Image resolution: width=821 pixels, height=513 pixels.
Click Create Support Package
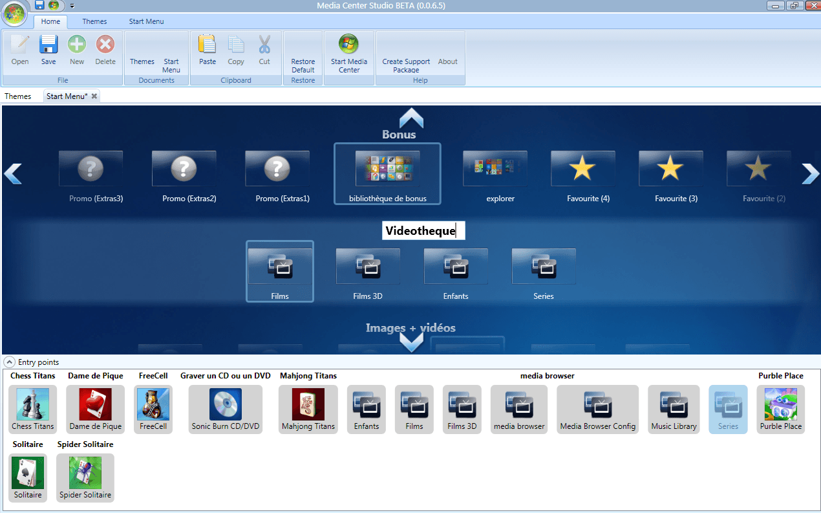406,65
